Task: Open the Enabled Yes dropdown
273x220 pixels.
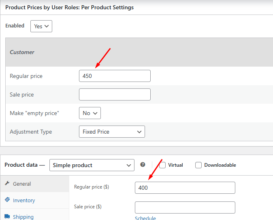Action: click(x=41, y=26)
